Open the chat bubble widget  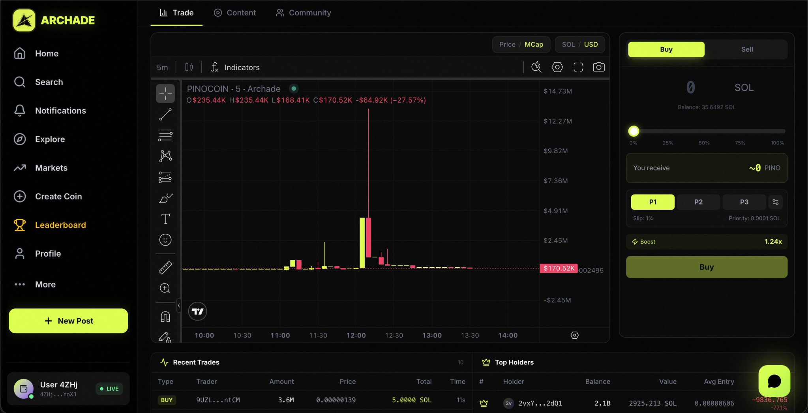774,381
